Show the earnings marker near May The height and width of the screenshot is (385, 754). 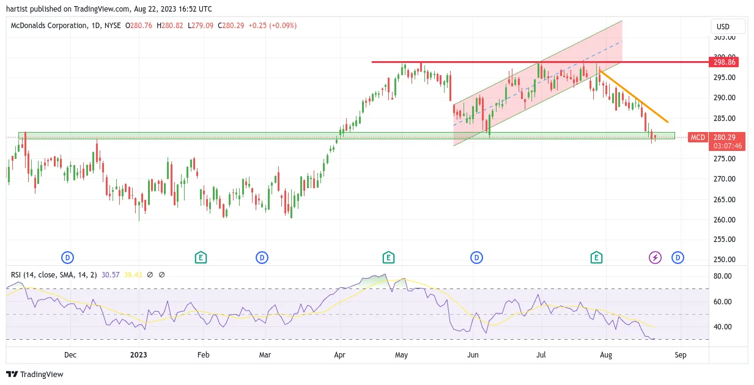click(388, 257)
